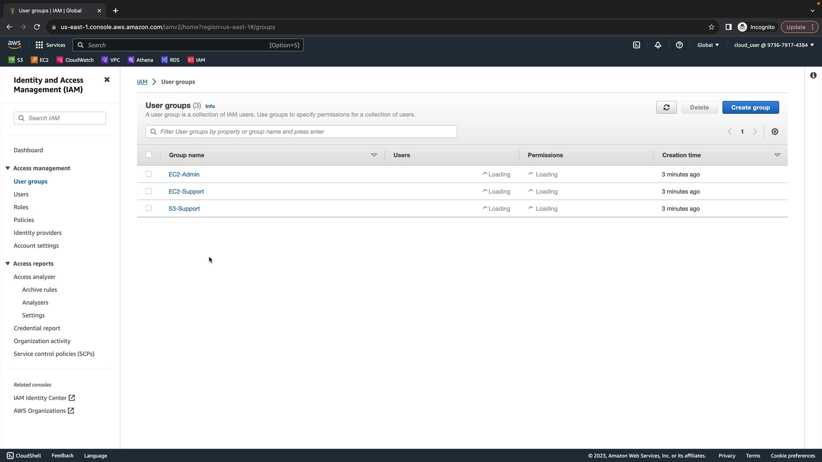The width and height of the screenshot is (822, 462).
Task: Open the S3 bookmark shortcut
Action: coord(16,60)
